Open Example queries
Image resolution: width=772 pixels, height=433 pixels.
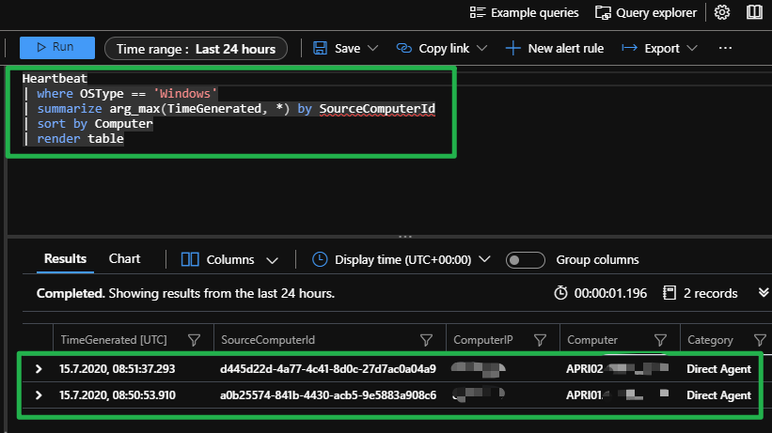(525, 13)
